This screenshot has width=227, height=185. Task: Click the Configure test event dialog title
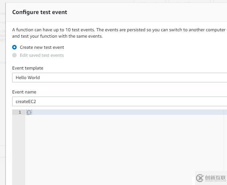(40, 12)
